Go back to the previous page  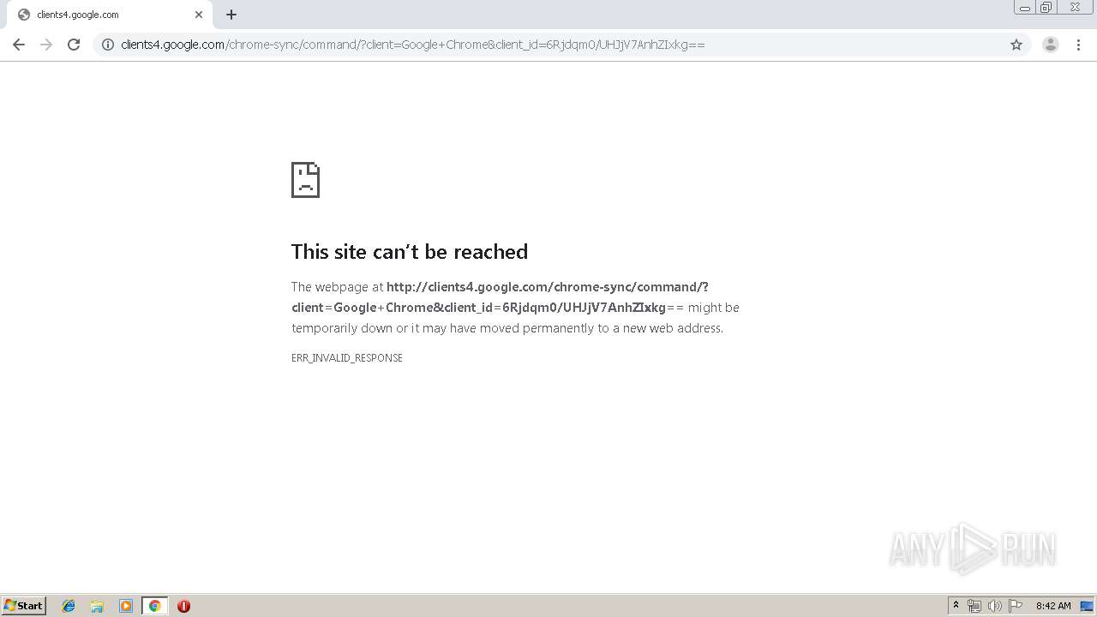coord(19,45)
